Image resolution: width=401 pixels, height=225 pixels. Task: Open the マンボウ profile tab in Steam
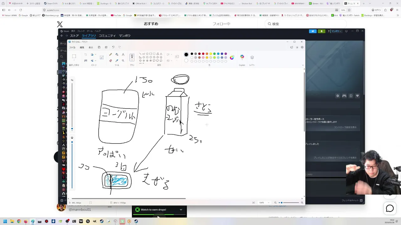click(x=125, y=36)
